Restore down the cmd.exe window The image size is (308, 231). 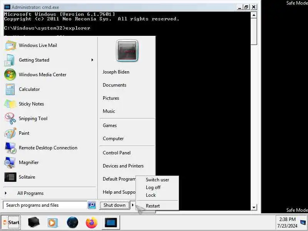[x=246, y=7]
